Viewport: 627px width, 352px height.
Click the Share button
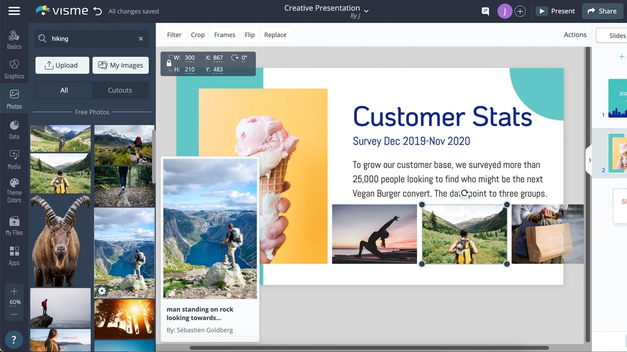tap(602, 11)
